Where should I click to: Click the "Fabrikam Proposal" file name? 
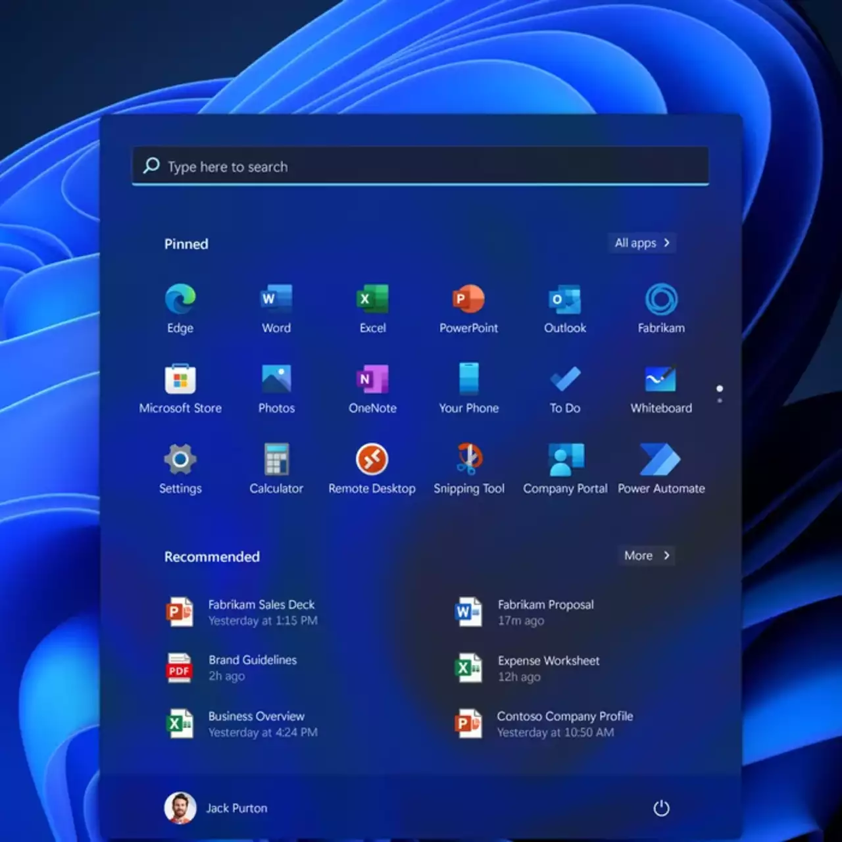coord(545,604)
